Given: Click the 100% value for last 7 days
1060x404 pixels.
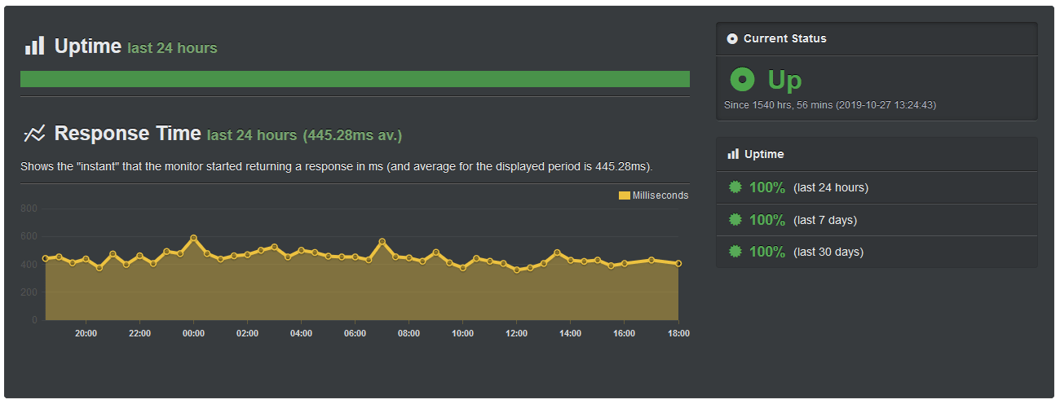Looking at the screenshot, I should pos(767,220).
